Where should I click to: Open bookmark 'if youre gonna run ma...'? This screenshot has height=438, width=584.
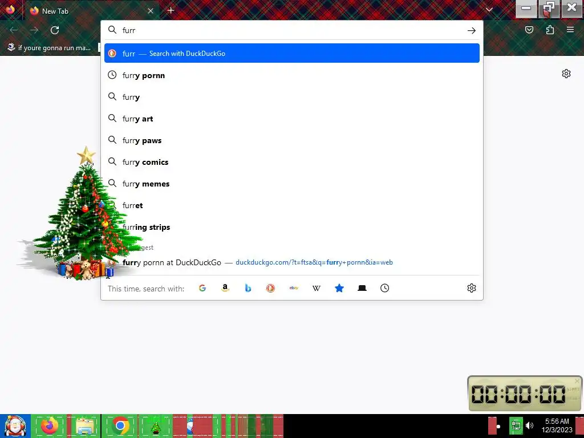(49, 48)
